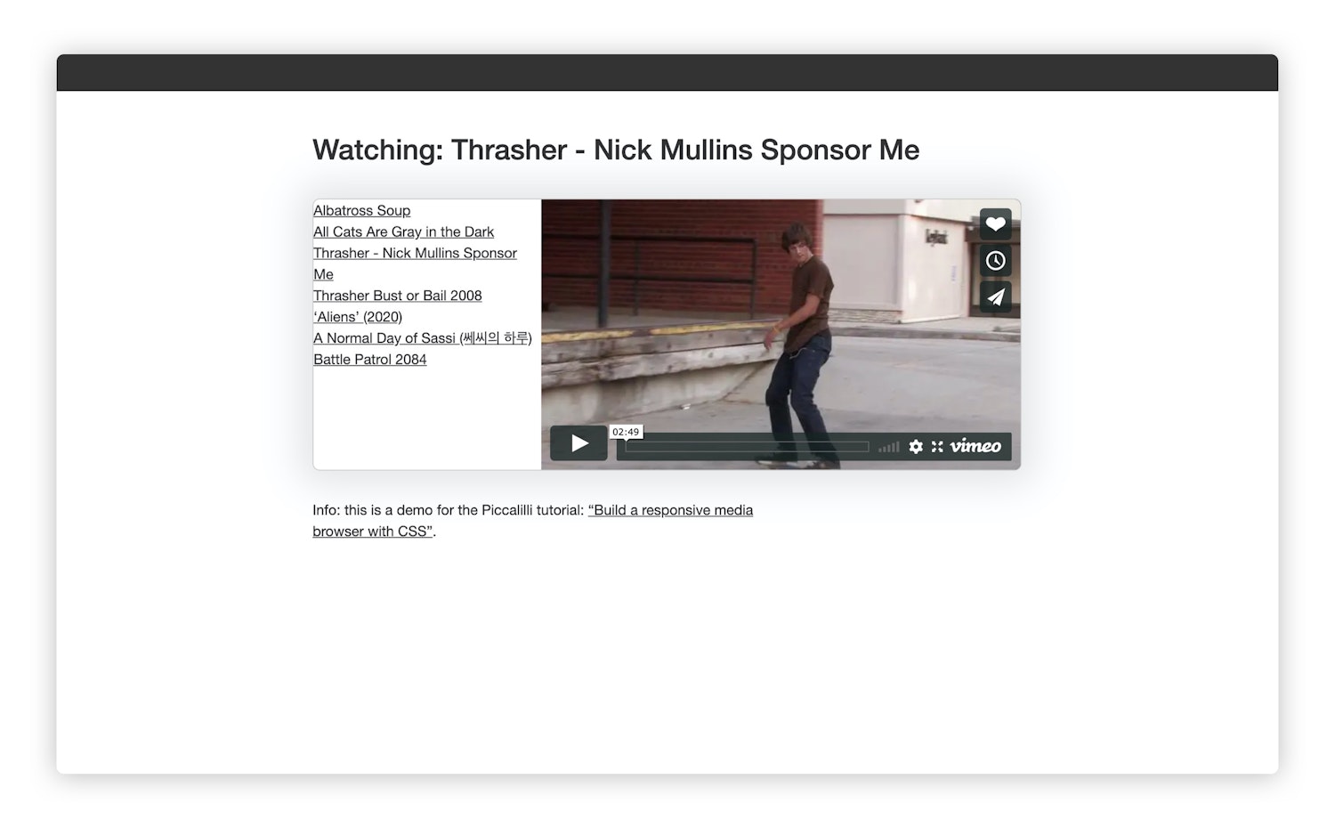This screenshot has width=1335, height=836.
Task: Play the ''Aliens' (2020)' video link
Action: [358, 317]
